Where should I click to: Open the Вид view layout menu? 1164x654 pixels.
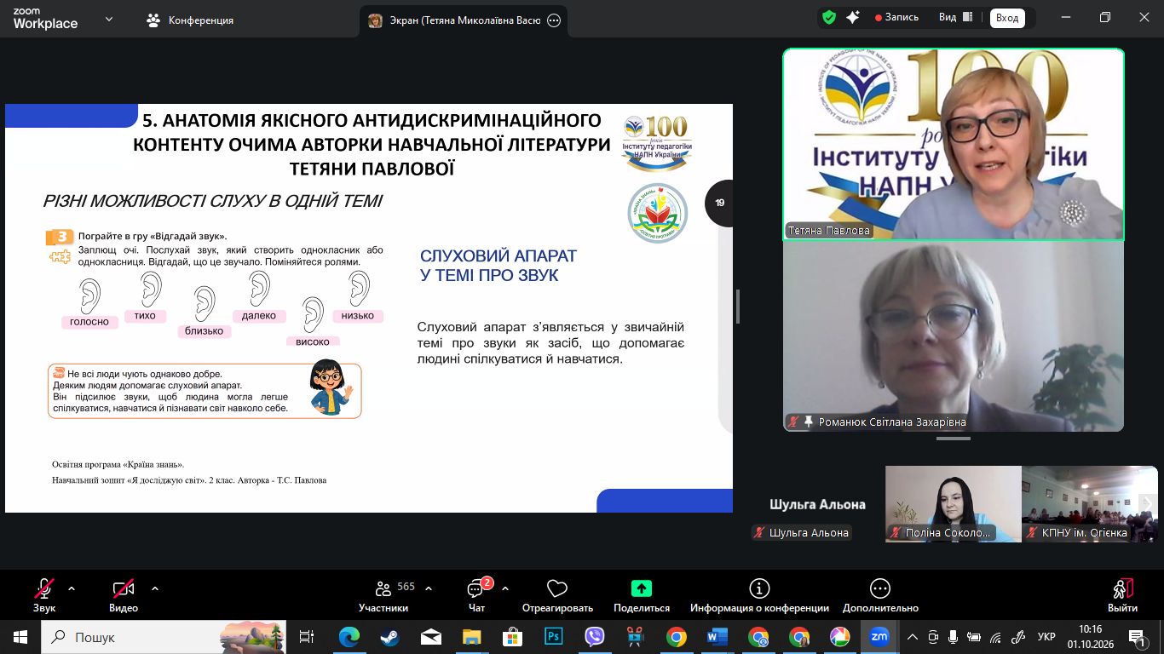coord(955,17)
